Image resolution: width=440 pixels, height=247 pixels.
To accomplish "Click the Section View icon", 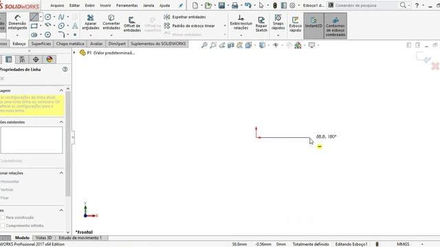I will pos(231,45).
